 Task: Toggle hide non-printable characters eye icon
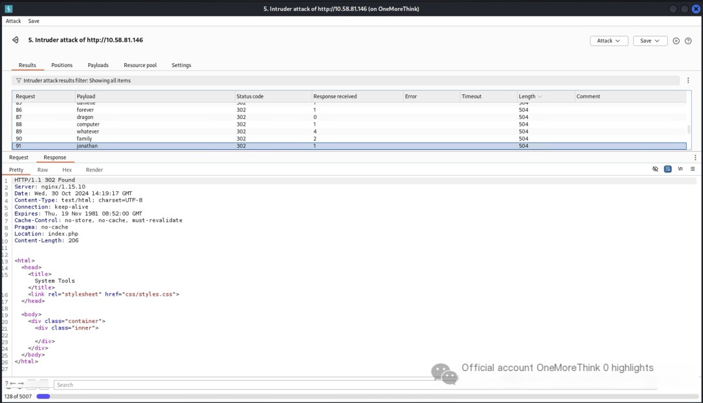[655, 169]
